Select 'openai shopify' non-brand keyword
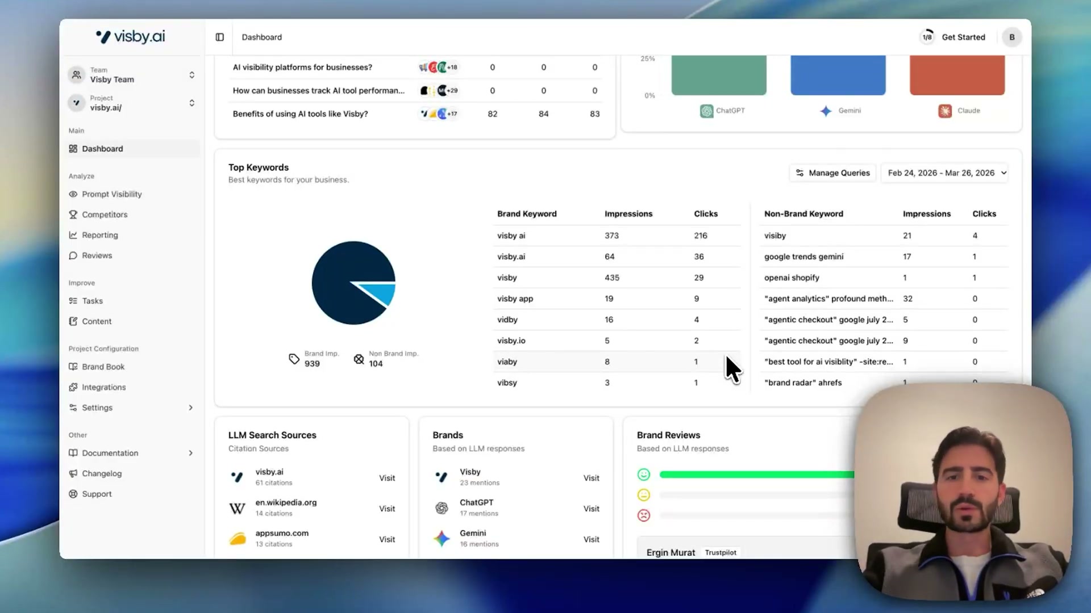Viewport: 1091px width, 613px height. tap(792, 278)
